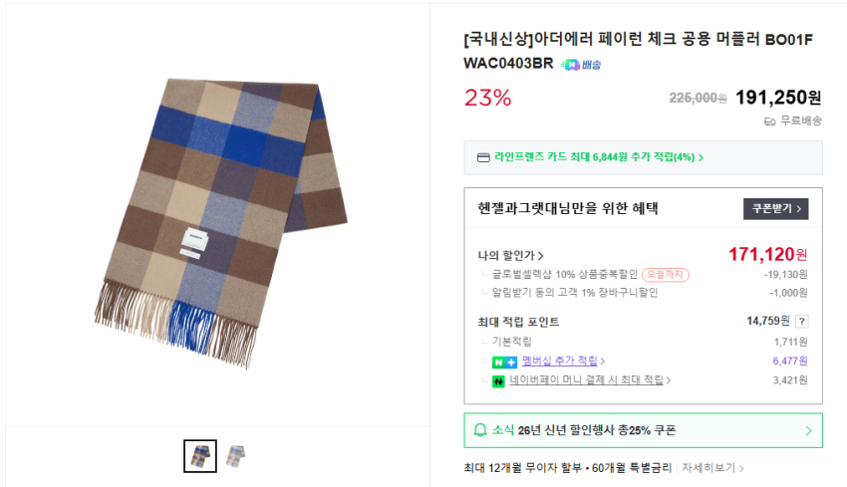
Task: Click the bell icon beside 소식
Action: 480,430
